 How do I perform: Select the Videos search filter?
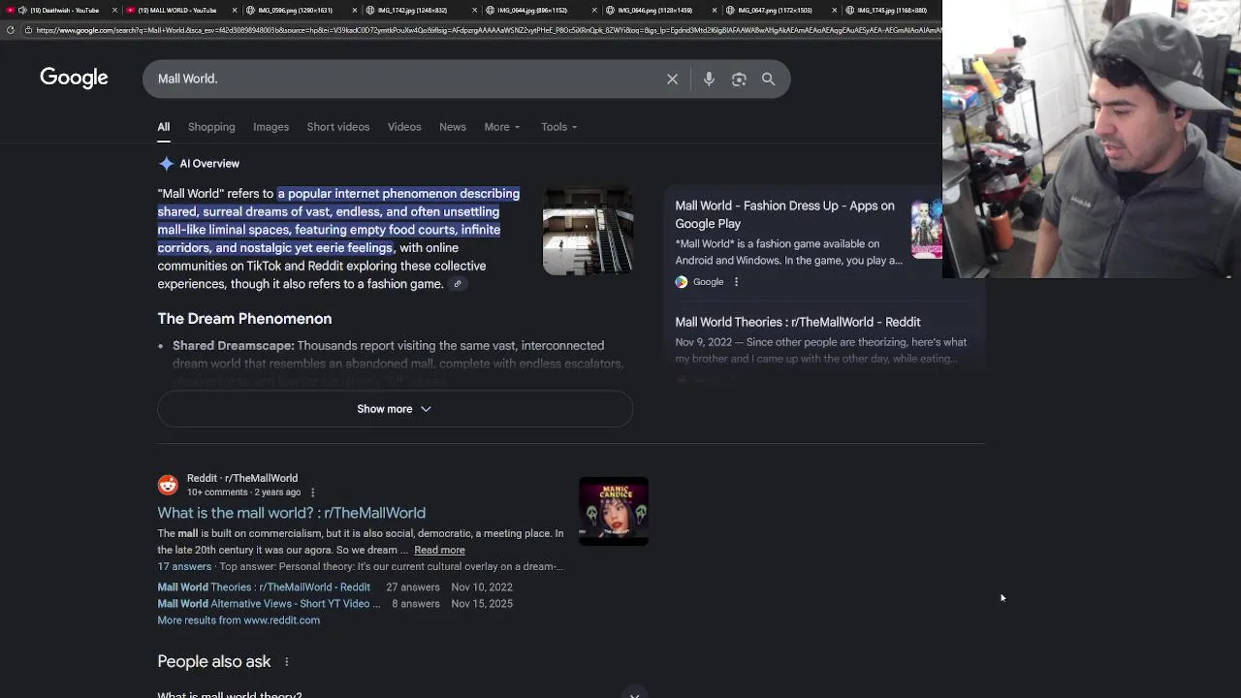point(404,127)
